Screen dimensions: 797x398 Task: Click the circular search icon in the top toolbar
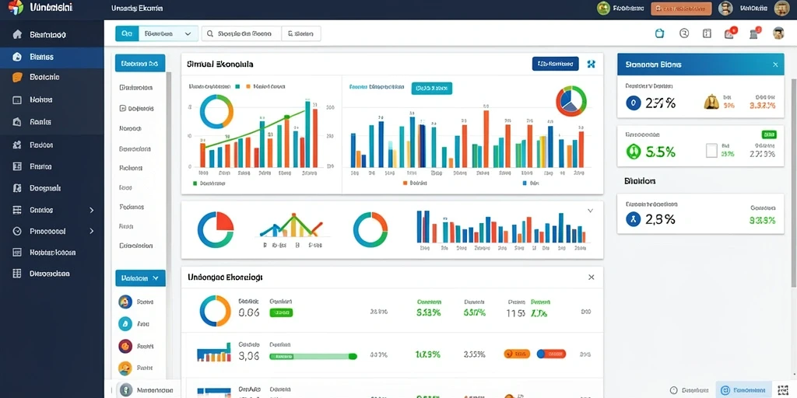click(684, 33)
